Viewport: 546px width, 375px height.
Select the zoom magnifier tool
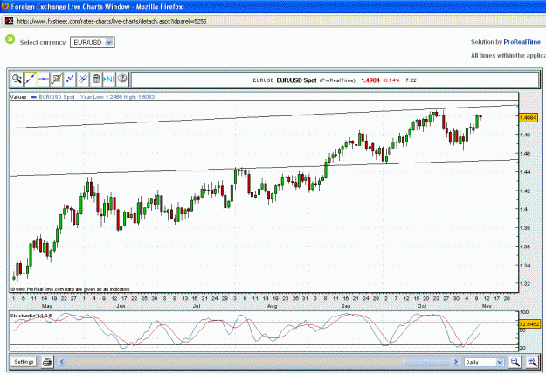(17, 80)
